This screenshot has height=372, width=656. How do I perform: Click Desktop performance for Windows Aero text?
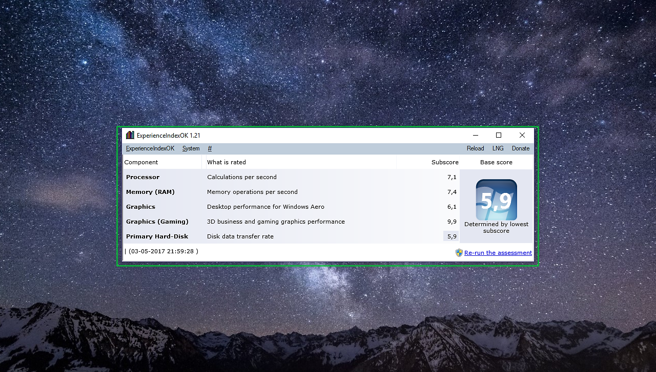[265, 207]
